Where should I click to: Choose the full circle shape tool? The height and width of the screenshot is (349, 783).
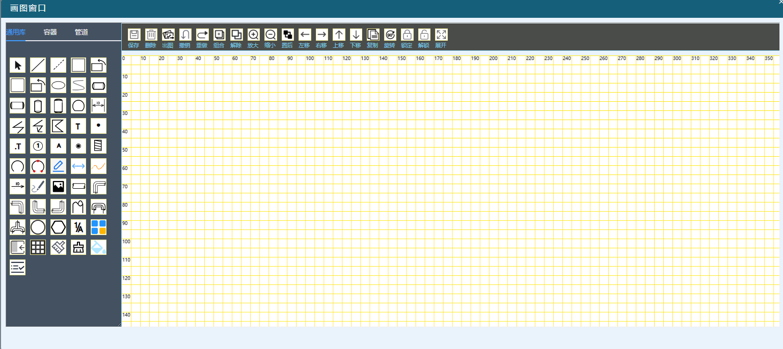[38, 227]
